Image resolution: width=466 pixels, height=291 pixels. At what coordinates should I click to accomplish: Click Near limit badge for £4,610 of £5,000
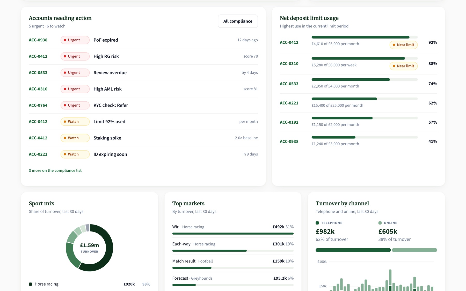[x=404, y=45]
